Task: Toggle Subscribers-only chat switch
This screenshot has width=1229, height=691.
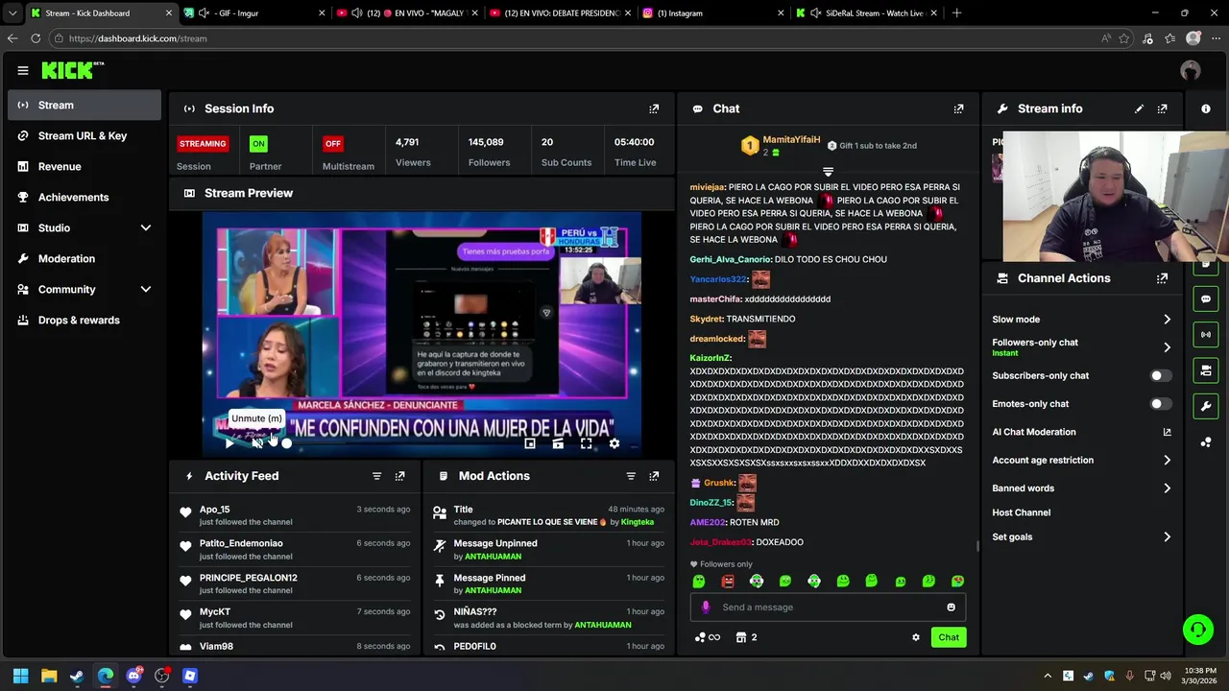Action: 1161,376
